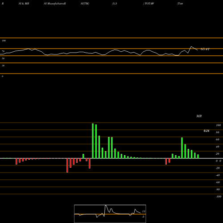Click the 'SI MunafaSutraR' header label
Viewport: 223px width, 223px height.
coord(55,4)
